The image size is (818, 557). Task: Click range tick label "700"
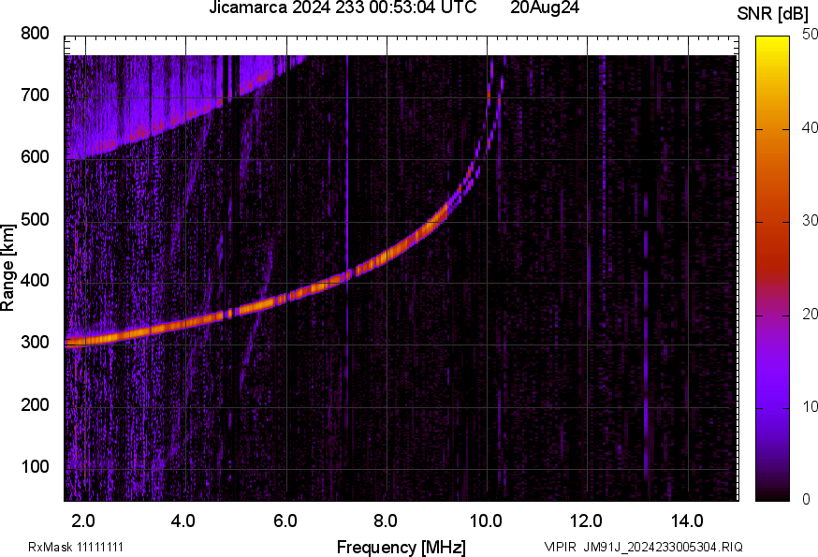[x=35, y=95]
